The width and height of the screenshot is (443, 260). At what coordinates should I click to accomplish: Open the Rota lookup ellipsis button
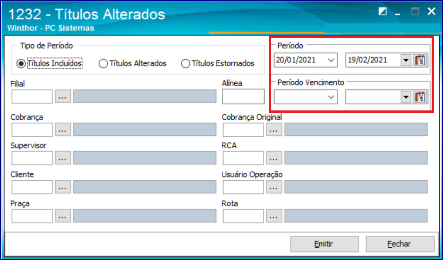coord(274,216)
